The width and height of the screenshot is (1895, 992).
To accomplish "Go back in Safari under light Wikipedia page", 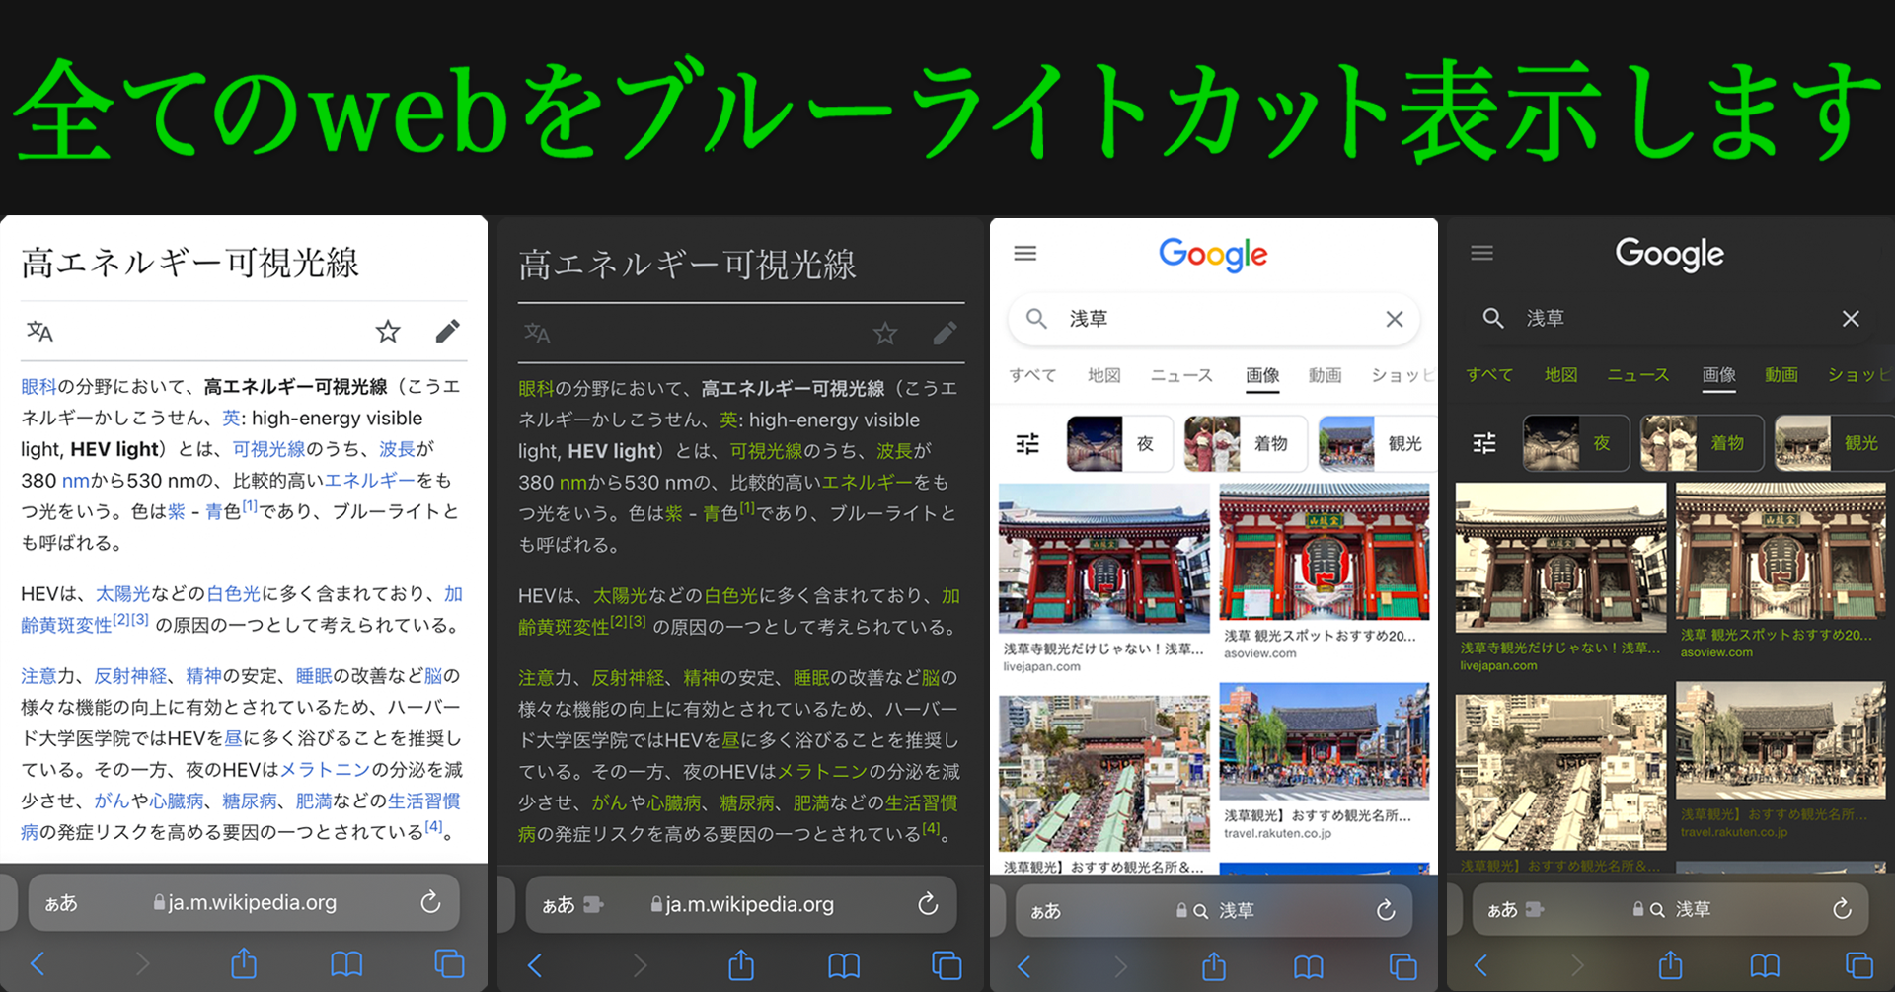I will 38,963.
